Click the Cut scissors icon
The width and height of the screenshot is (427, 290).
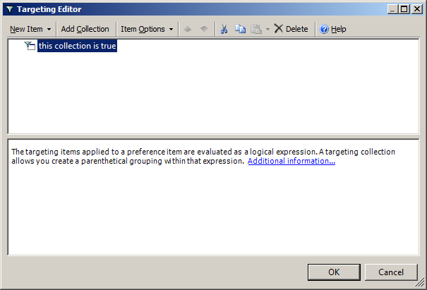pos(224,29)
